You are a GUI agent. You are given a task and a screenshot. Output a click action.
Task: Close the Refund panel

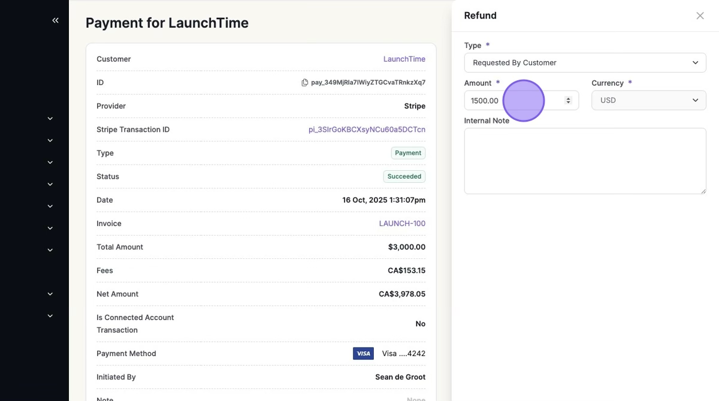click(700, 16)
